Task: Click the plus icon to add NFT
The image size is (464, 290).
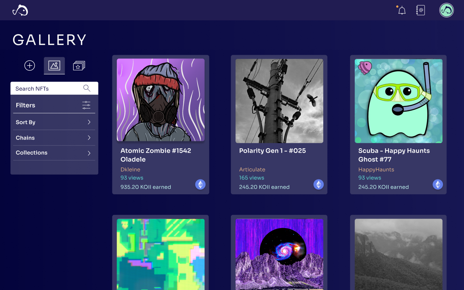Action: 30,66
